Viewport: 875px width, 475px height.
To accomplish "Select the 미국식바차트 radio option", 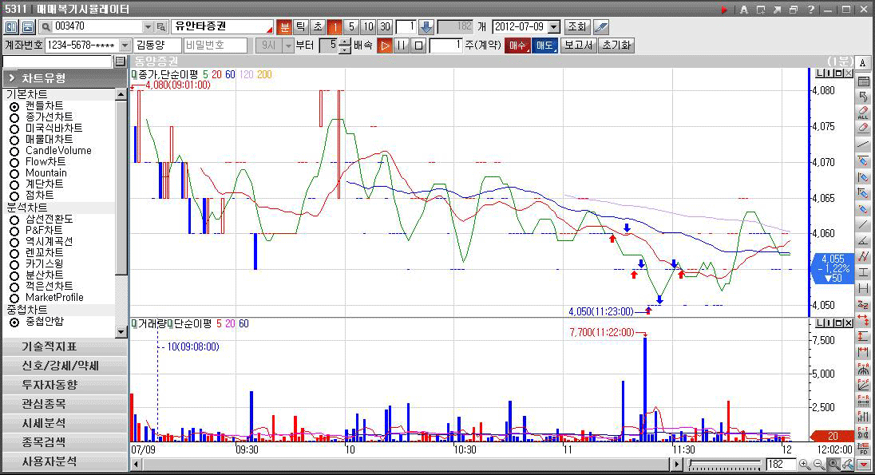I will [14, 129].
